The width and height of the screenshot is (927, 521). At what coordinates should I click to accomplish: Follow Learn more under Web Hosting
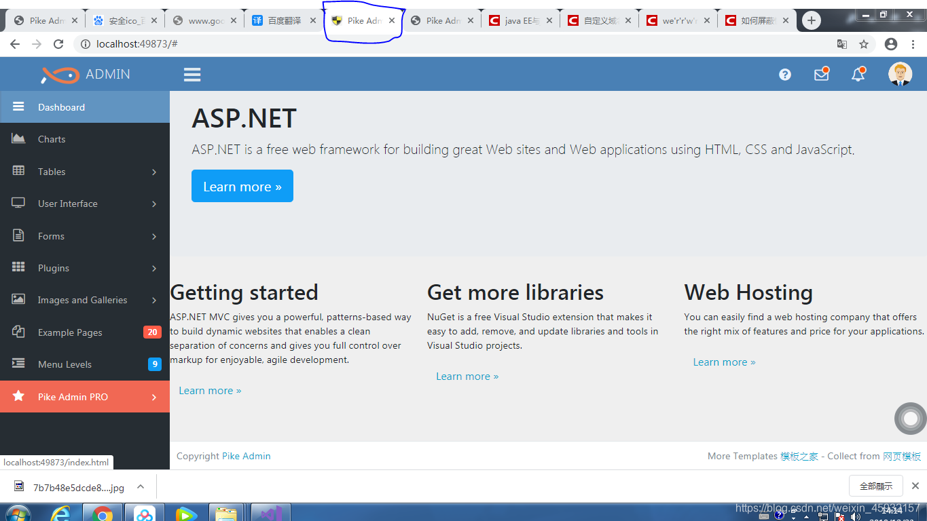click(724, 362)
